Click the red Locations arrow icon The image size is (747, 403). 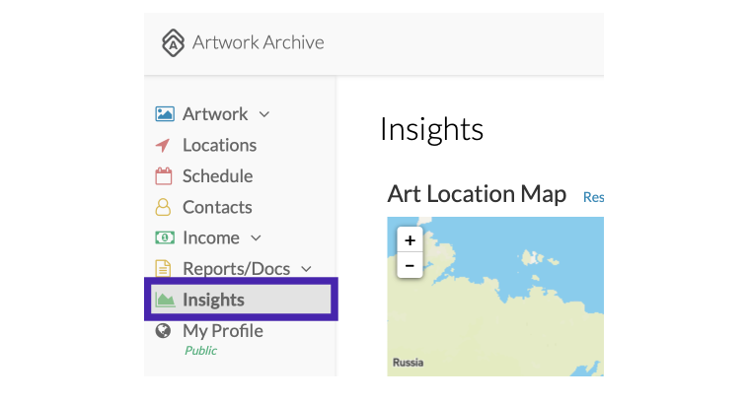[163, 145]
